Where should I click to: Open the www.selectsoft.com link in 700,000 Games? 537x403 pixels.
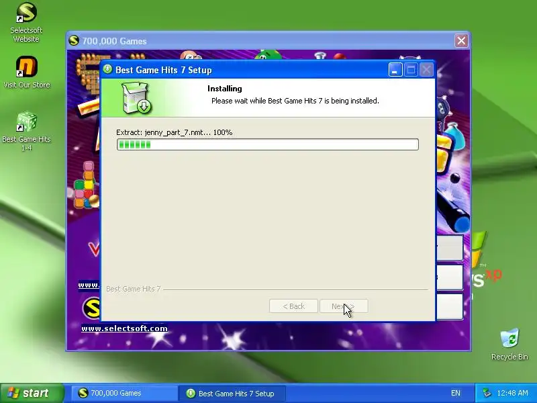(x=124, y=328)
